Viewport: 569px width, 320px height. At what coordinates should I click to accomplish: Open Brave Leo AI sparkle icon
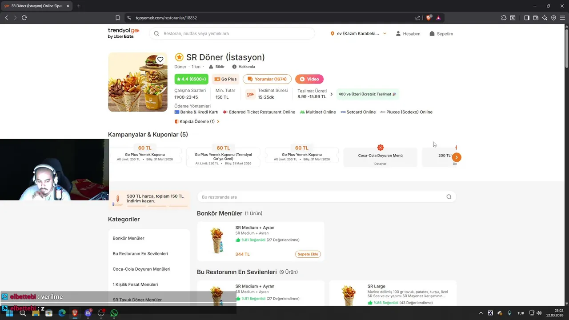pos(545,18)
